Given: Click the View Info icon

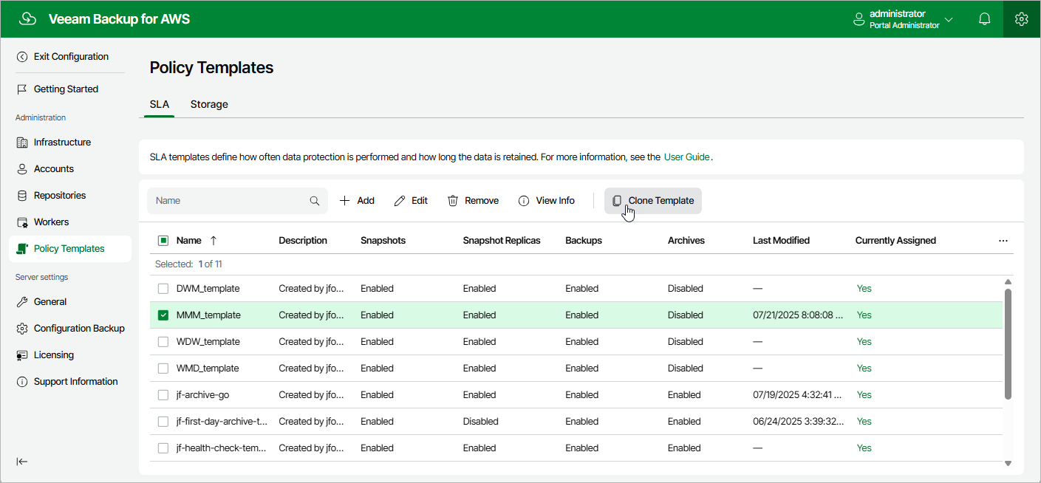Looking at the screenshot, I should (524, 201).
